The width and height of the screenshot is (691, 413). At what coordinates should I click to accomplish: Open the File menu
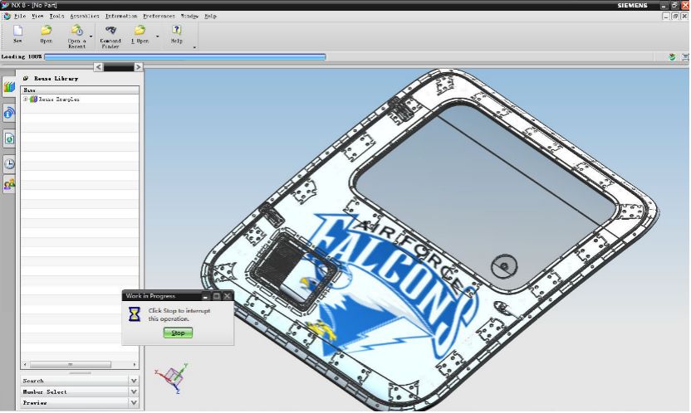pyautogui.click(x=20, y=17)
